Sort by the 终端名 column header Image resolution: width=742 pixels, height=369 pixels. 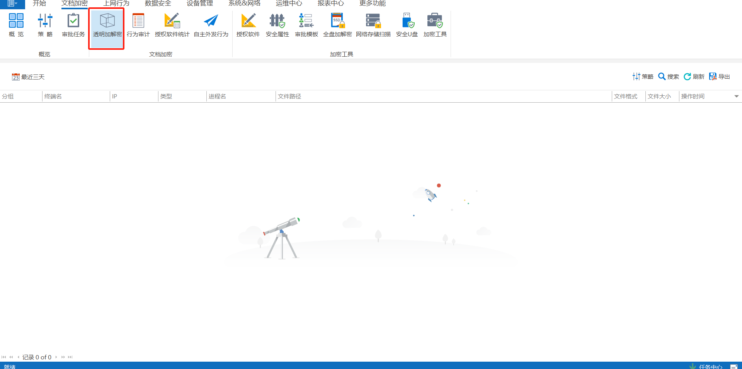tap(76, 96)
